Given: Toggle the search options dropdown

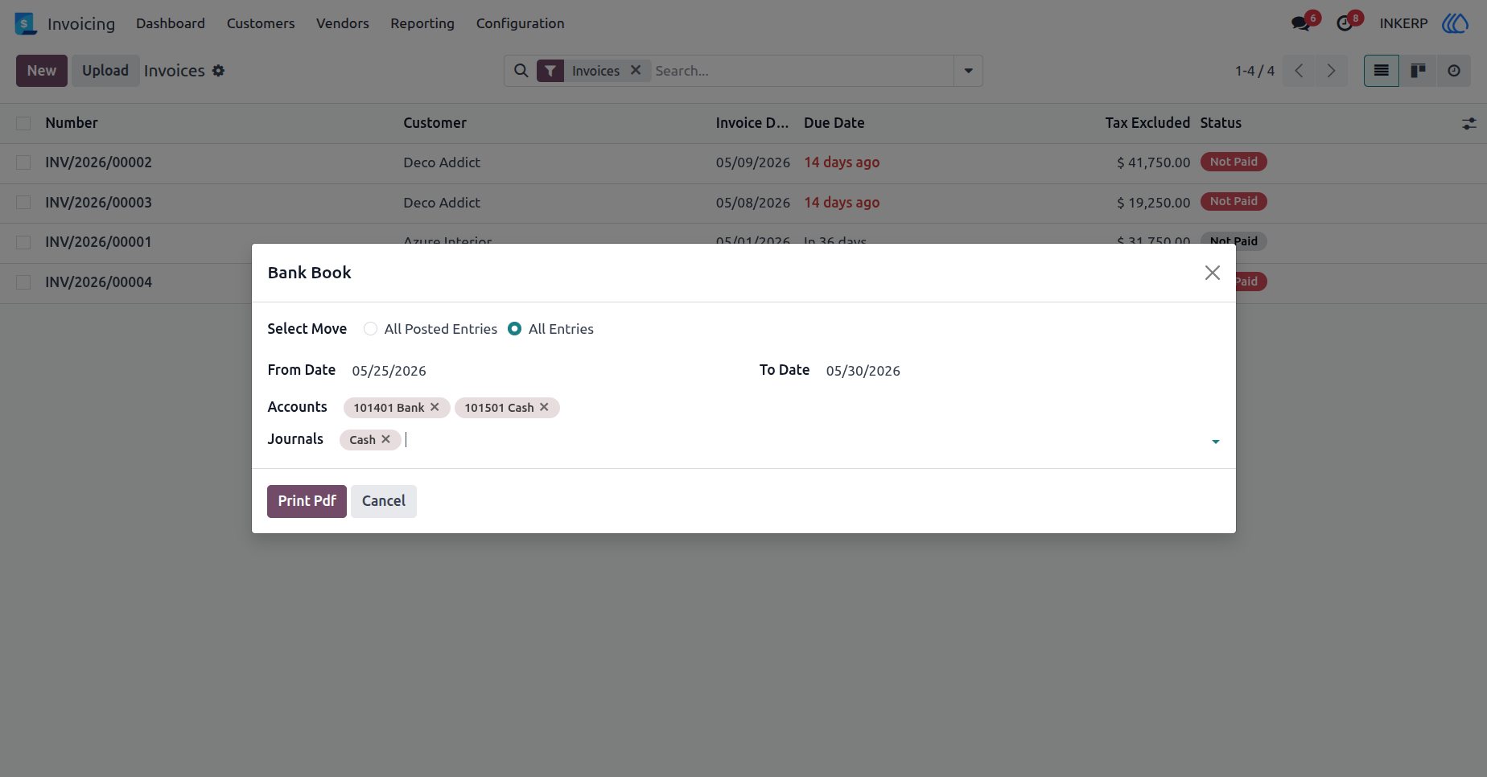Looking at the screenshot, I should coord(968,71).
